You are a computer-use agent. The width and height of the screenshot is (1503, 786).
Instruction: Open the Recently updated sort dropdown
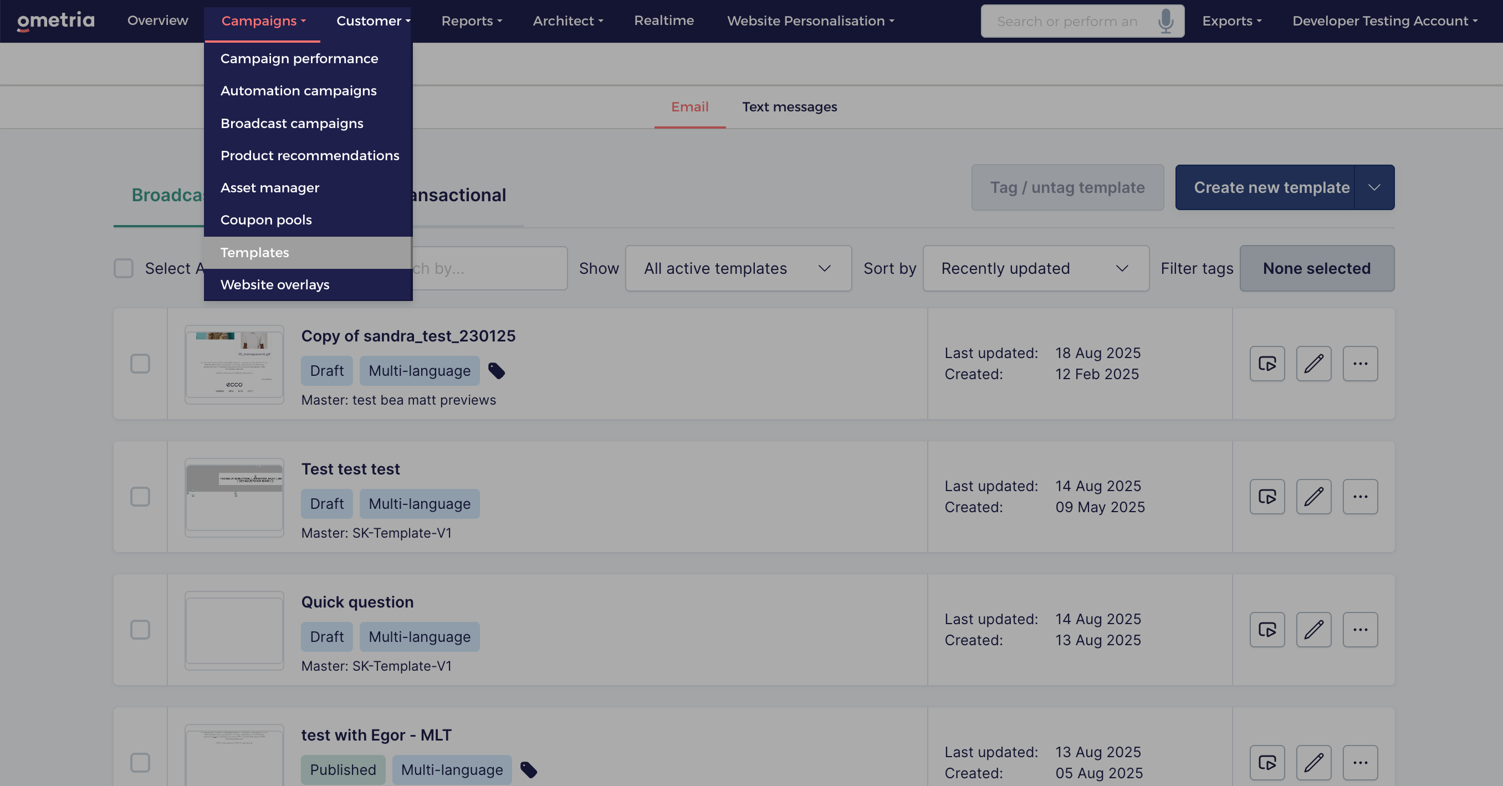[1036, 268]
